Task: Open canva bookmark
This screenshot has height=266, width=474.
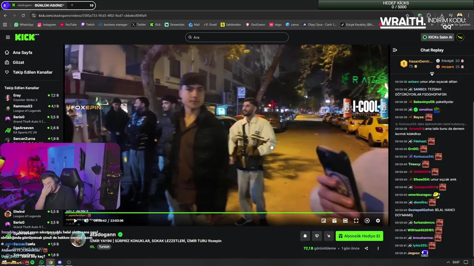Action: click(x=292, y=25)
